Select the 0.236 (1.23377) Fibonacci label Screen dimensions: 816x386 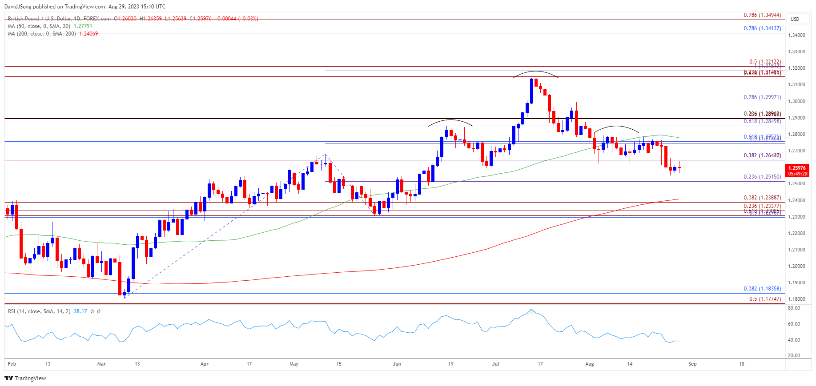762,206
